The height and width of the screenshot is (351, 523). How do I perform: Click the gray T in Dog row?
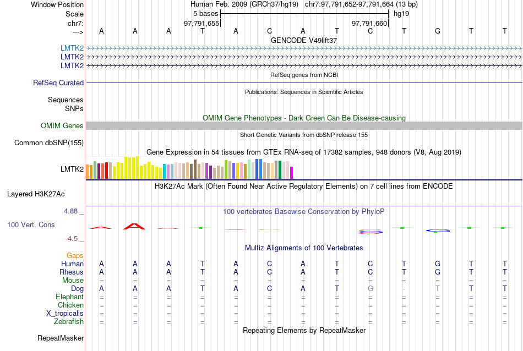pos(438,289)
